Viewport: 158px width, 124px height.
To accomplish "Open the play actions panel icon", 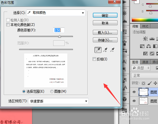I will pos(125,2).
